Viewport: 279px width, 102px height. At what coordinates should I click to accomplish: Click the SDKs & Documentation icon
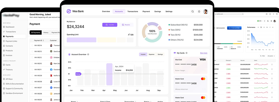pos(4,84)
